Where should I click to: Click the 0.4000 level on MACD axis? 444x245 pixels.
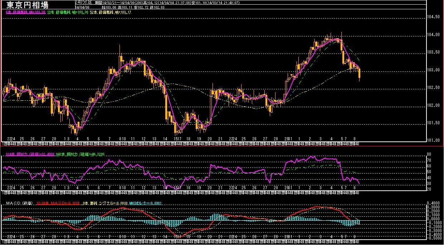434,203
